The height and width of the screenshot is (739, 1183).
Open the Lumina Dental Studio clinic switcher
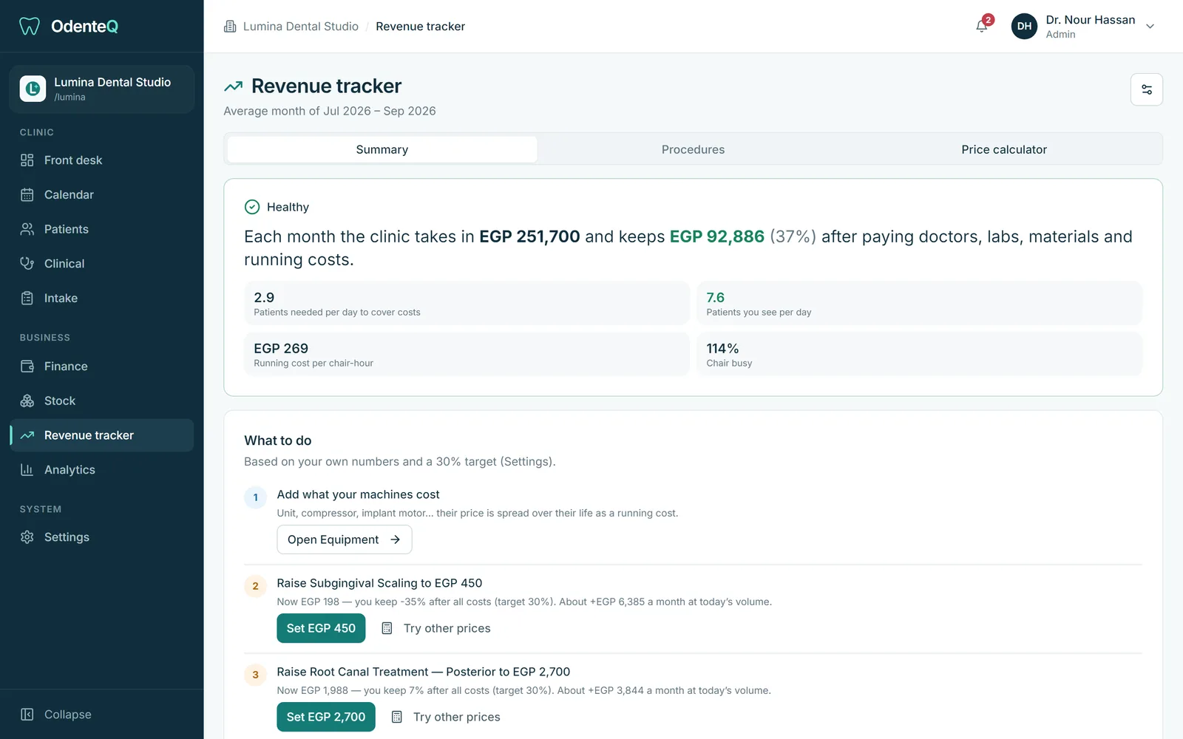[x=102, y=89]
